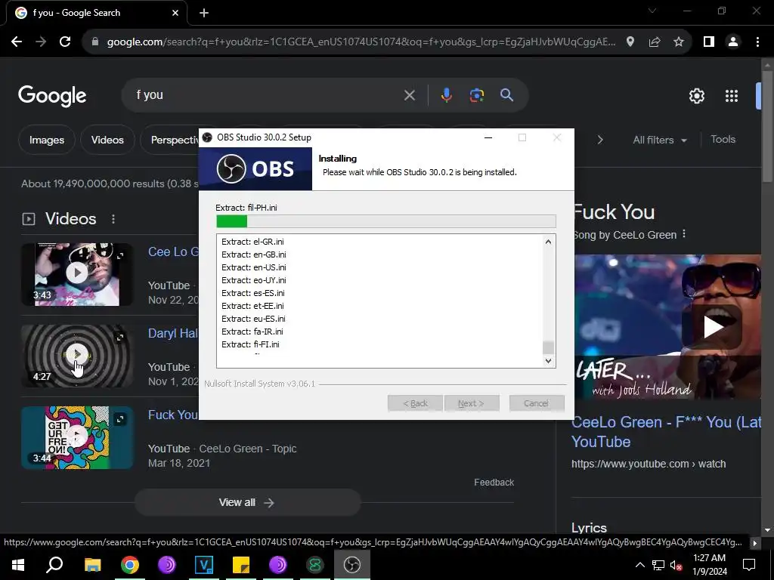This screenshot has width=774, height=580.
Task: Open Google quick settings gear
Action: [696, 96]
